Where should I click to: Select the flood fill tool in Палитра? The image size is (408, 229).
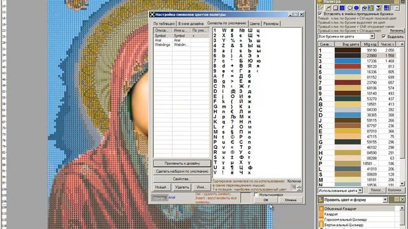coord(365,8)
